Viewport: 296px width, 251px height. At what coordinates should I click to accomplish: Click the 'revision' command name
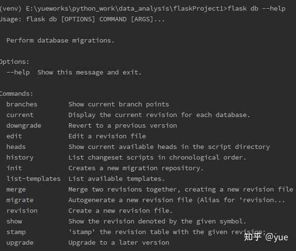[x=22, y=211]
